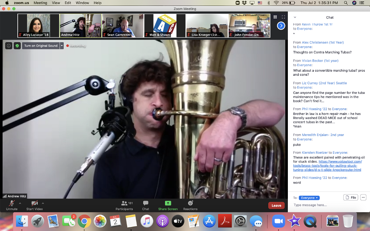This screenshot has height=231, width=370.
Task: Open Spotlight search icon
Action: coord(346,3)
